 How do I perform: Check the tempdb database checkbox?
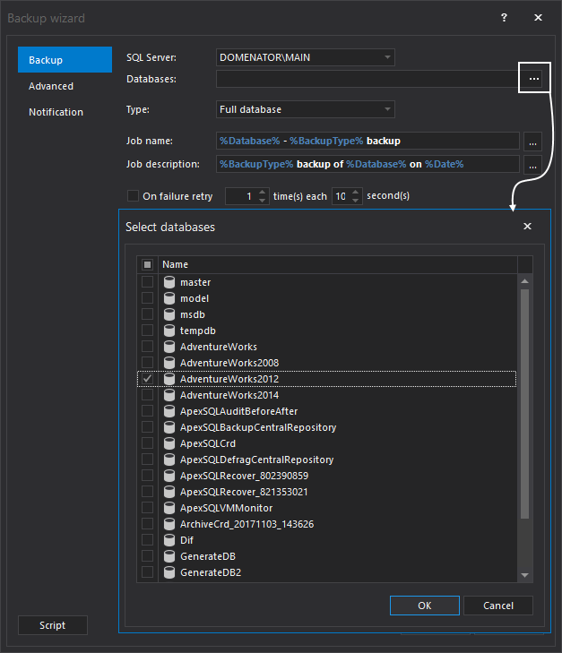coord(147,331)
